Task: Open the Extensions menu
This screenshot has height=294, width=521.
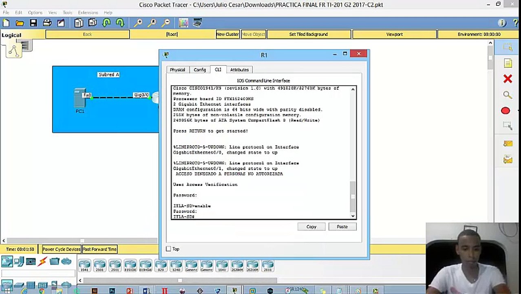Action: [88, 13]
